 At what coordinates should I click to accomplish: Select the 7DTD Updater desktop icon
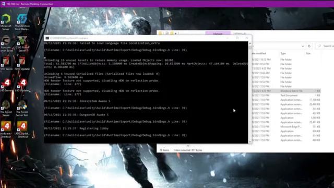pyautogui.click(x=22, y=63)
